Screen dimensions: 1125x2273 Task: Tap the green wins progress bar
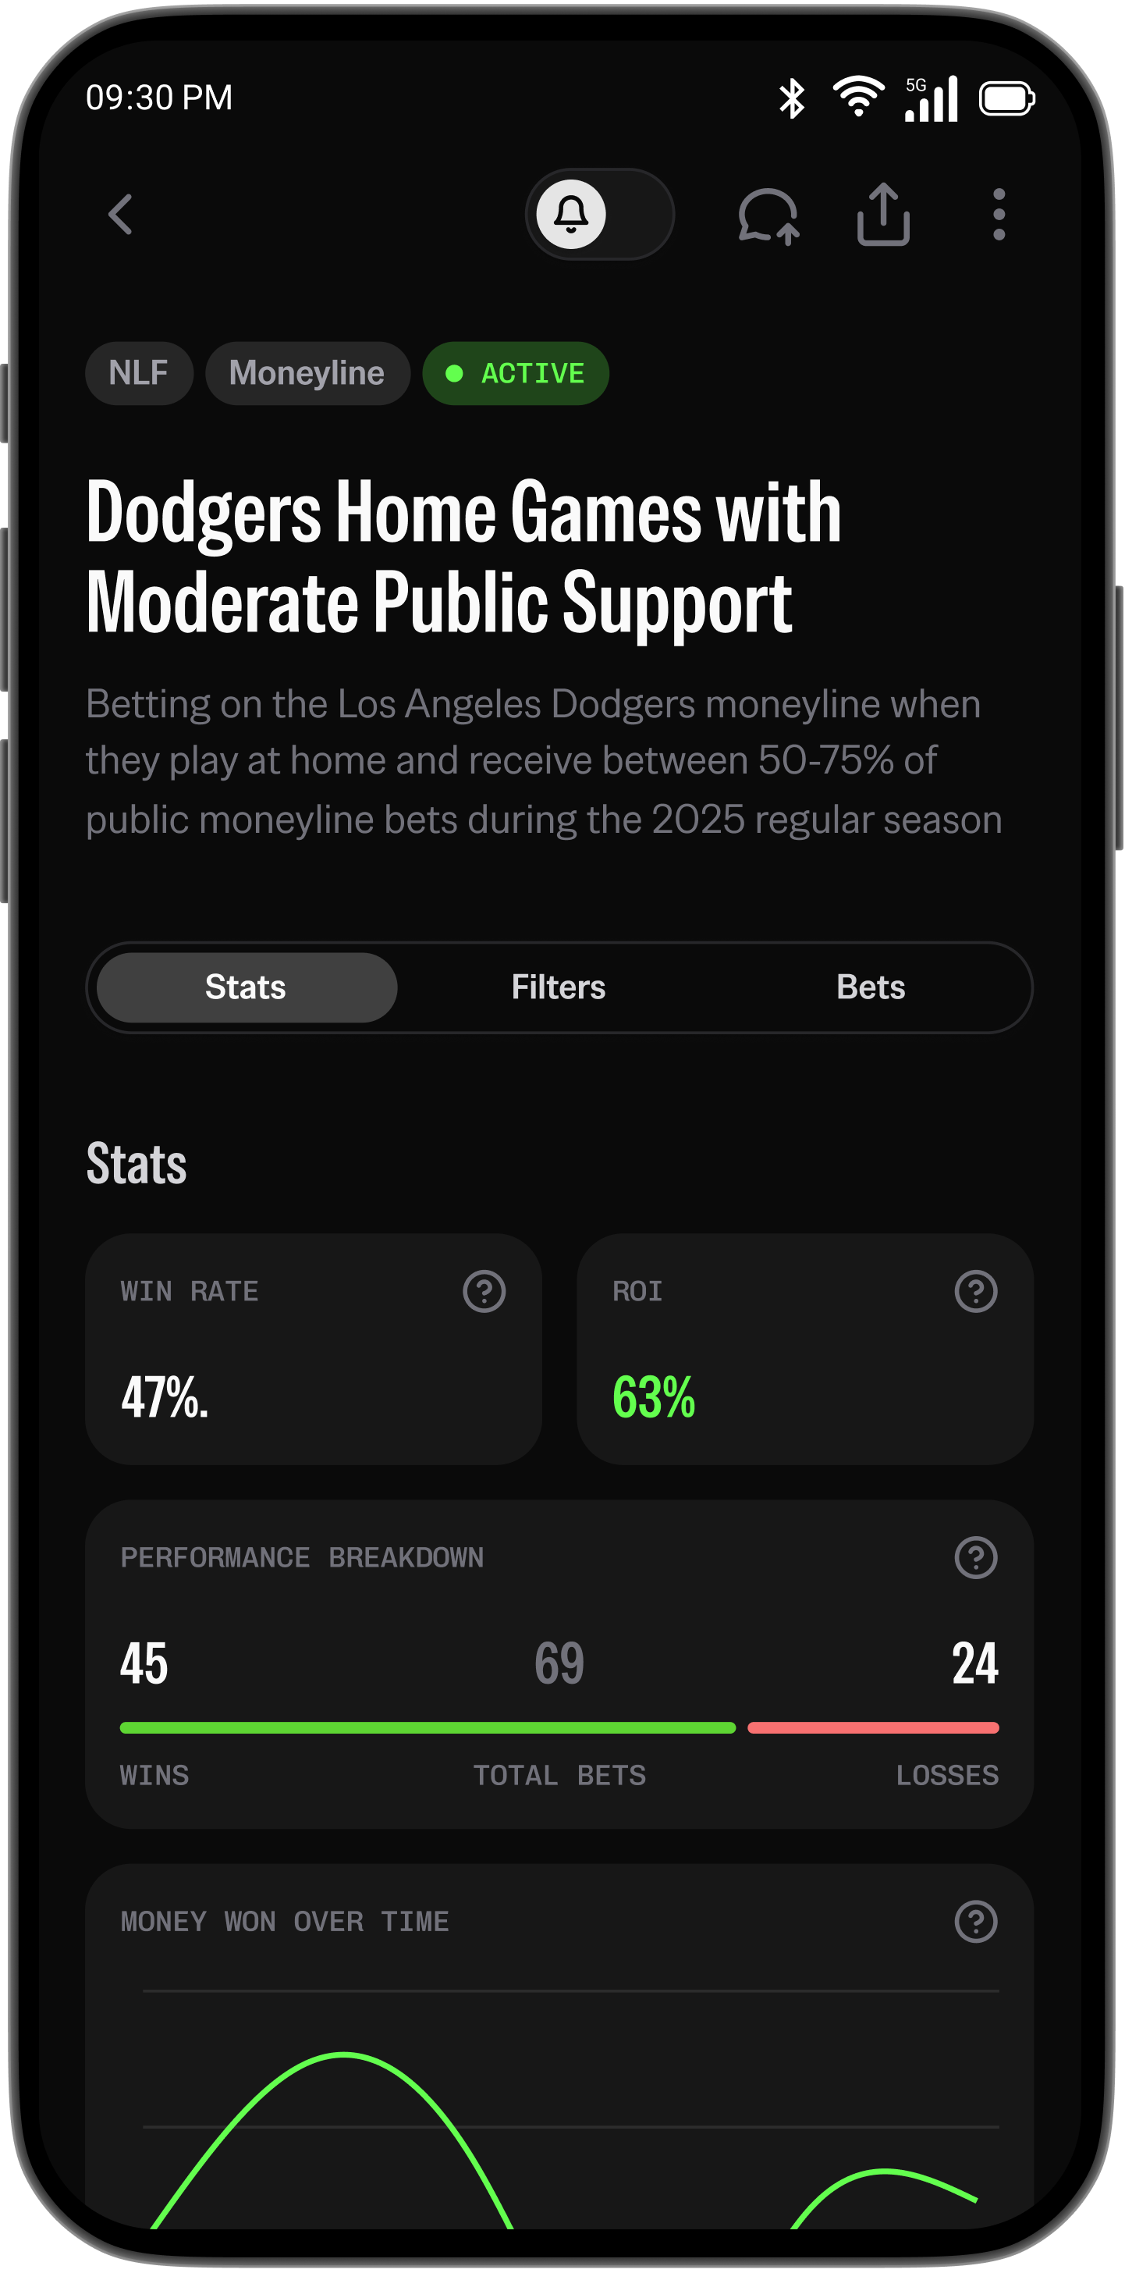coord(428,1727)
